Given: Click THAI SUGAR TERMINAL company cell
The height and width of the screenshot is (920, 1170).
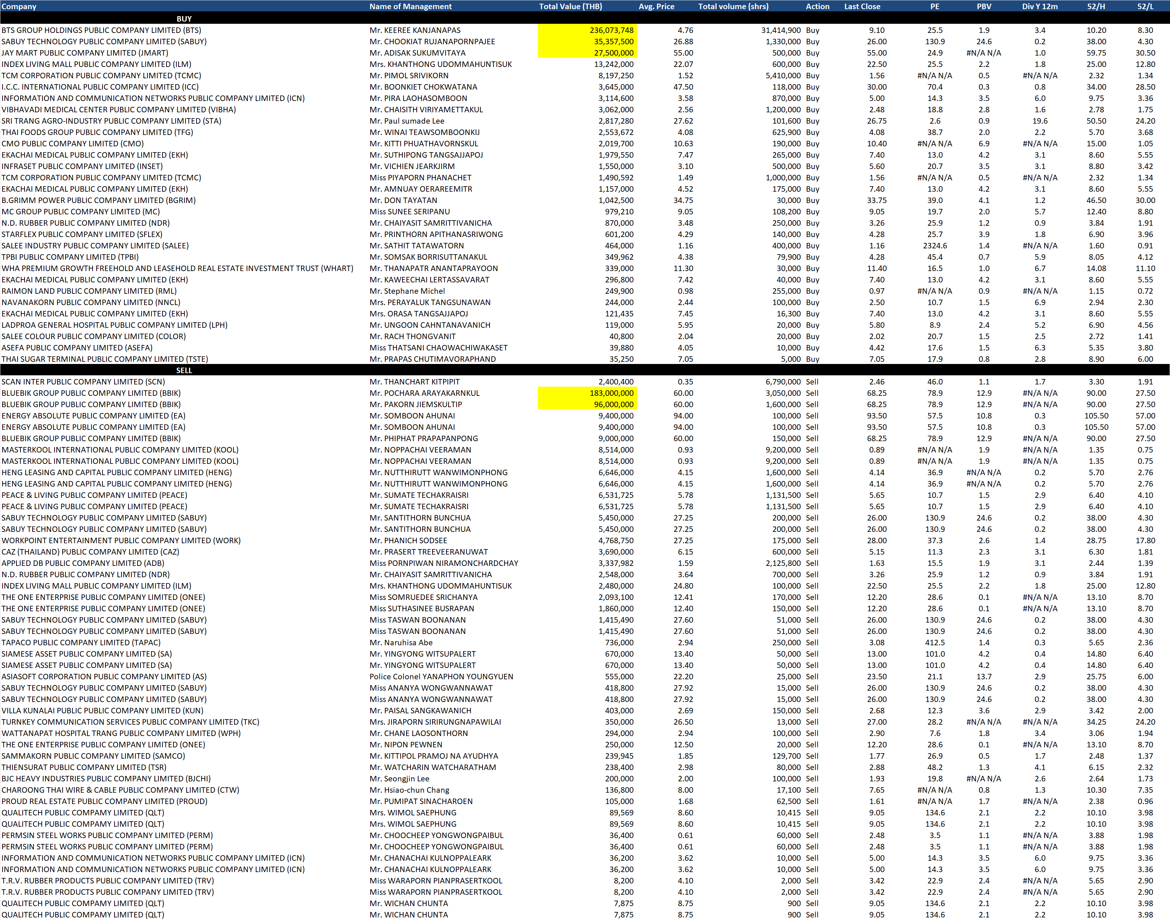Looking at the screenshot, I should [105, 359].
